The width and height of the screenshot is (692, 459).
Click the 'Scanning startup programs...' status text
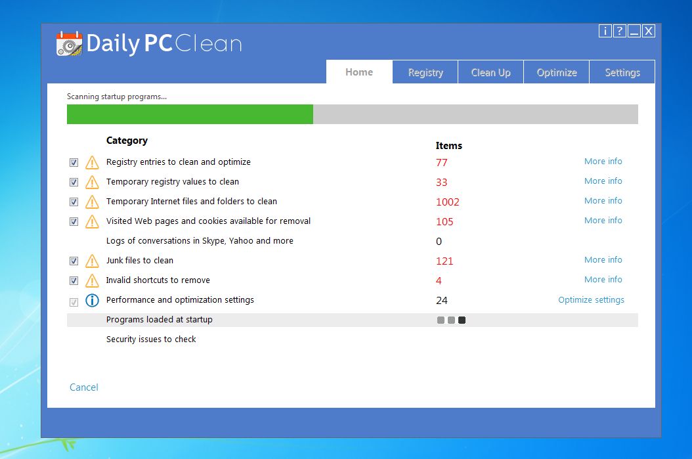pyautogui.click(x=117, y=97)
